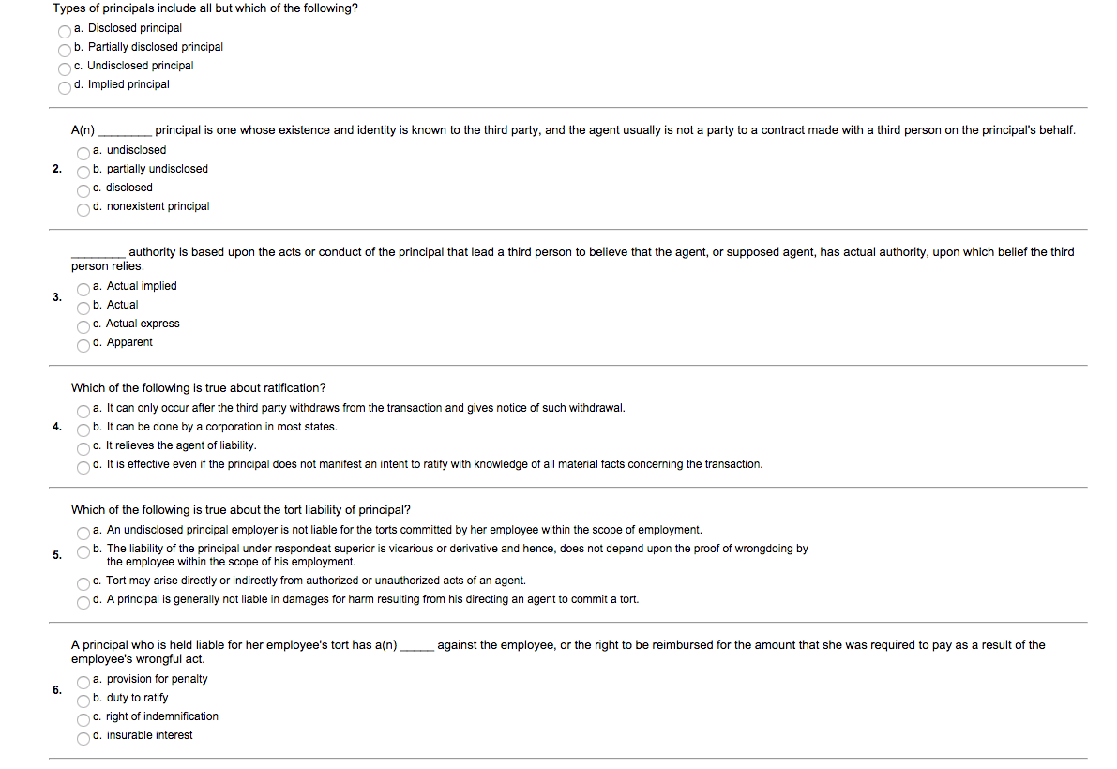This screenshot has height=769, width=1117.
Task: Select 'Apparent' authority answer
Action: pyautogui.click(x=83, y=345)
